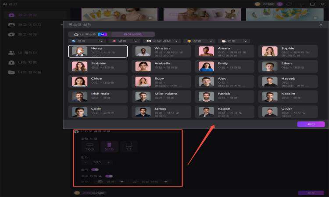Select the Patrick voice card
329x197 pixels.
tap(225, 96)
